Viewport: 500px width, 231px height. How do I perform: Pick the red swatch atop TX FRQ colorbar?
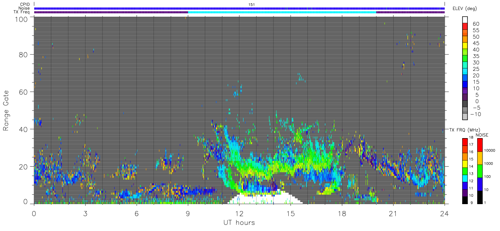click(465, 142)
